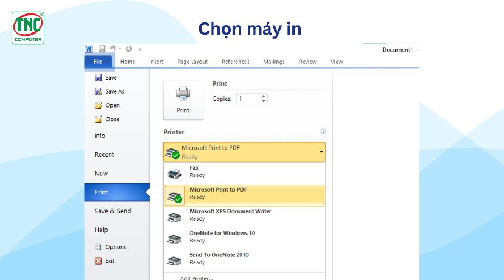Viewport: 504px width, 280px height.
Task: Click the TNC Computer logo
Action: [x=28, y=28]
